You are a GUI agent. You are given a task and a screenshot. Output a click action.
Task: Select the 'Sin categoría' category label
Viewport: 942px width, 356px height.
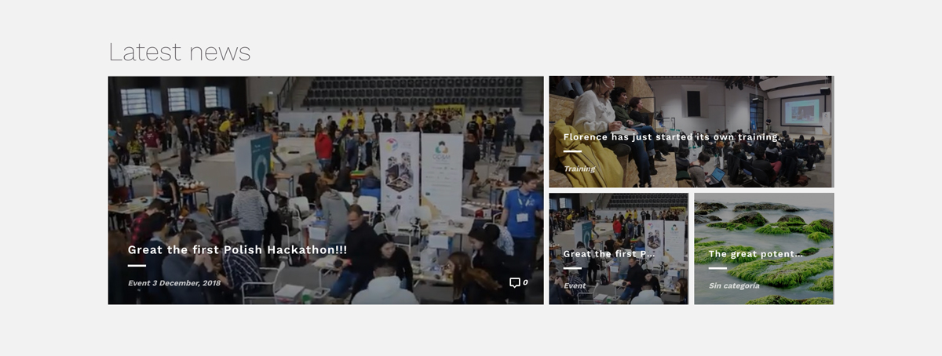coord(734,285)
